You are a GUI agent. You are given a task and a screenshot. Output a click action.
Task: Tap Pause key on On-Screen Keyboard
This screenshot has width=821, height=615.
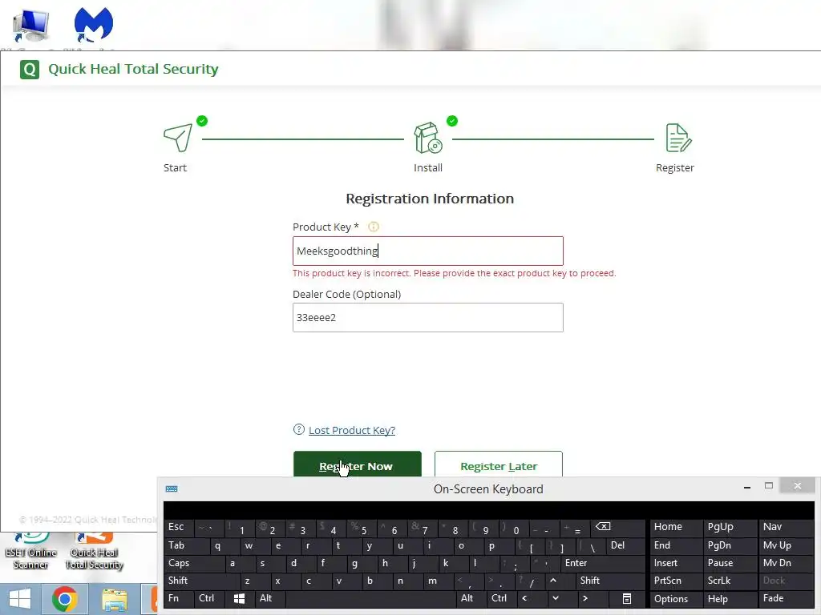[730, 563]
